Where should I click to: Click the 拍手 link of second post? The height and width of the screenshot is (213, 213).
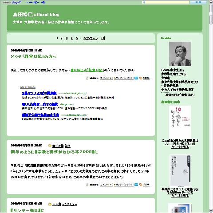point(146,185)
